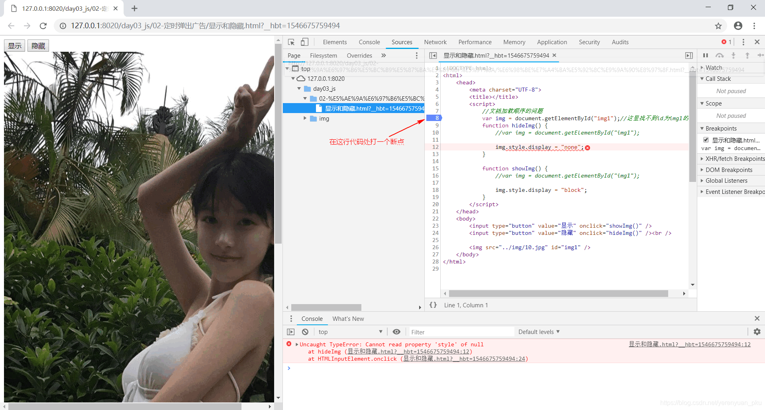The width and height of the screenshot is (765, 410).
Task: Open console settings gear
Action: pos(757,332)
